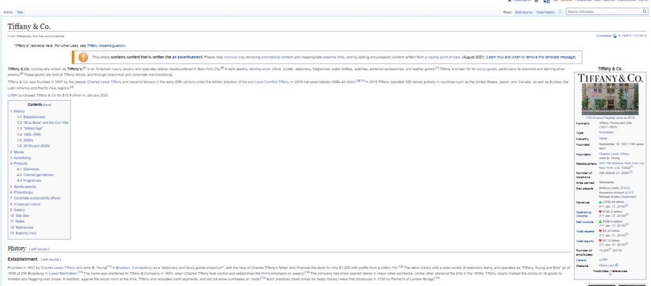Screen dimensions: 651x286
Task: Click the watchlist star icon
Action: [560, 11]
